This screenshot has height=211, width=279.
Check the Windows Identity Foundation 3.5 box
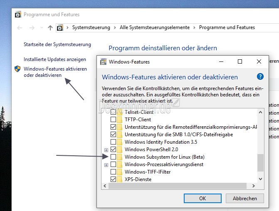pos(114,142)
